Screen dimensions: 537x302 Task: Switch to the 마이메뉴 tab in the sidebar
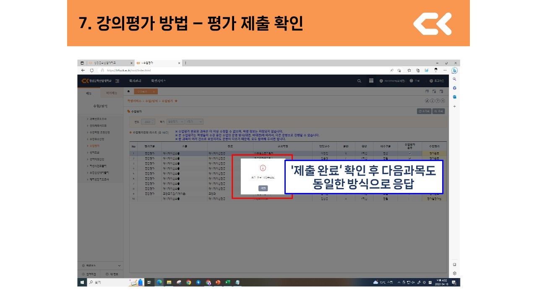coord(112,93)
